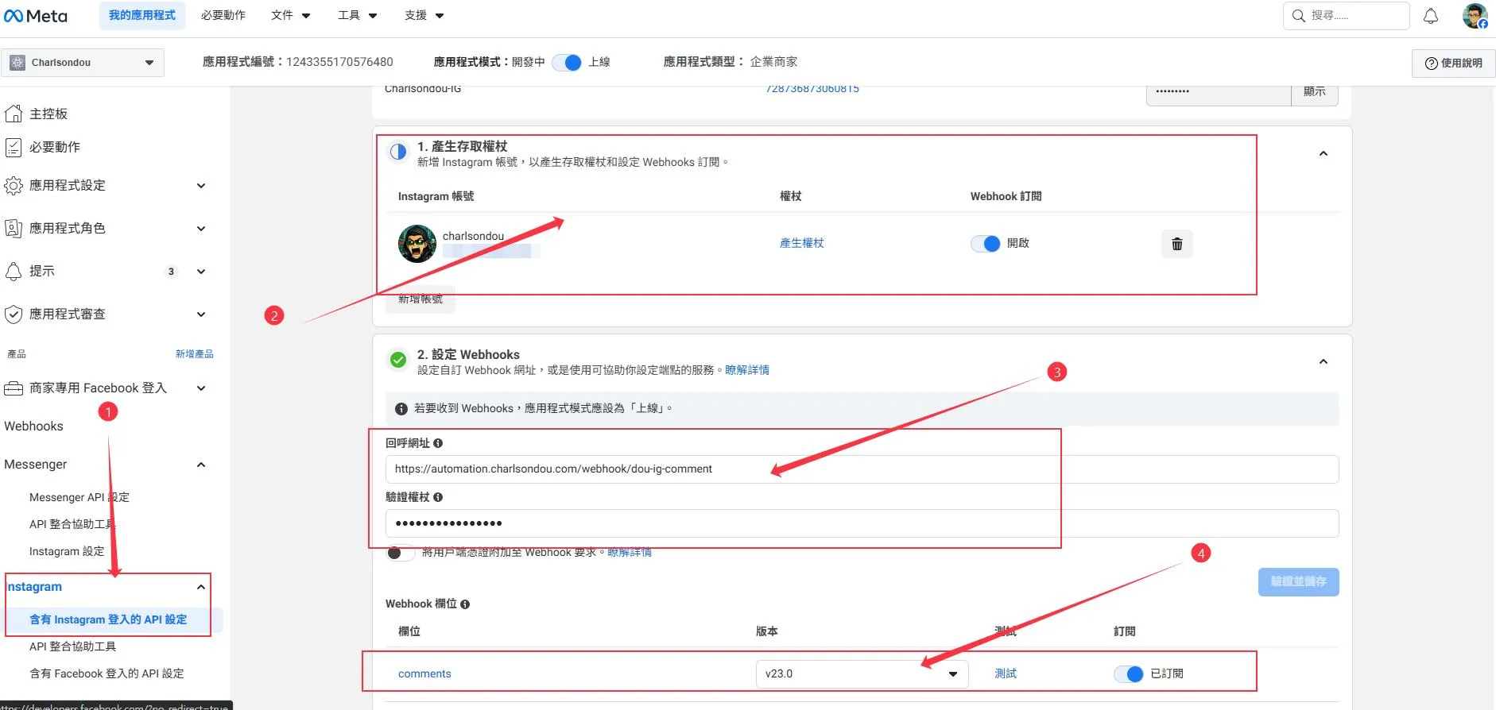Open the comments version v23.0 dropdown
The width and height of the screenshot is (1496, 710).
(x=862, y=673)
